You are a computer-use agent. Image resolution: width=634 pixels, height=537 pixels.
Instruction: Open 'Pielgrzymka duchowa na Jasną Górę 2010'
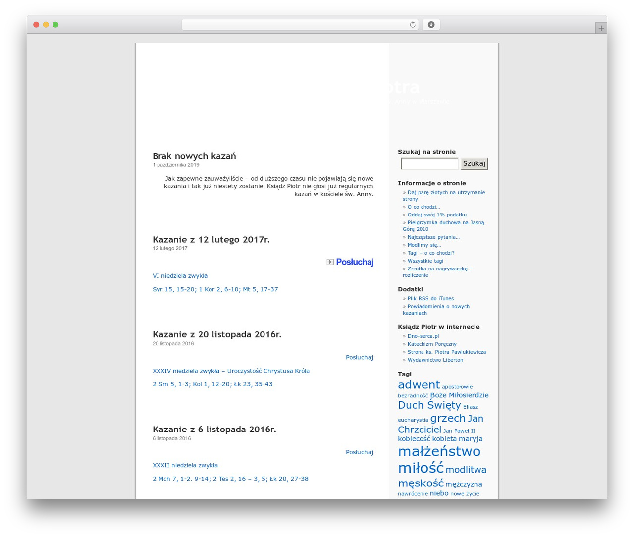point(443,226)
